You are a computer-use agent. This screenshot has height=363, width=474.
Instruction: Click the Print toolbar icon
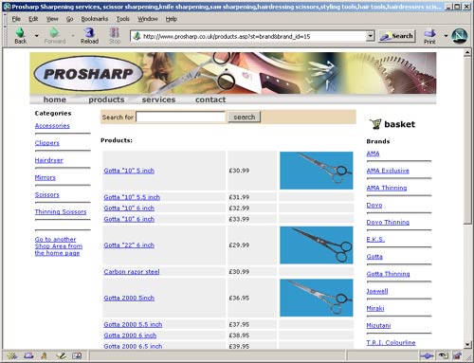[429, 33]
